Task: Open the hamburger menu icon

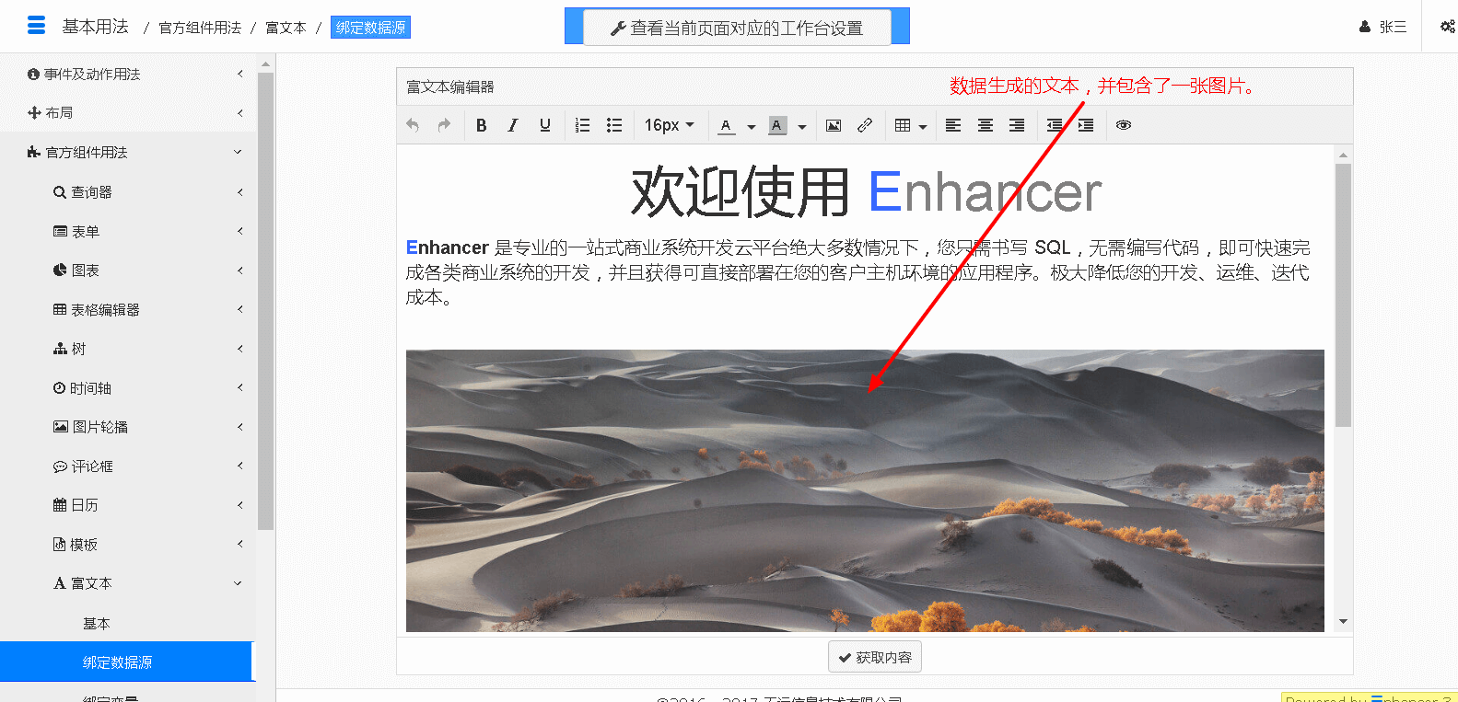Action: 36,26
